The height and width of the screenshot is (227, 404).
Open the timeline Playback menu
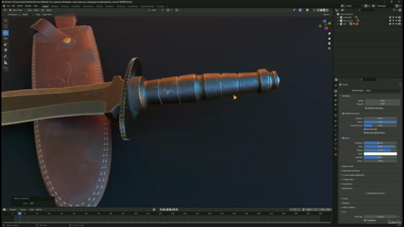pos(13,209)
